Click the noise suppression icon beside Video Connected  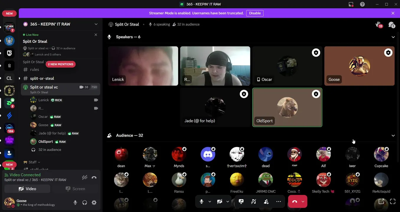pos(85,177)
